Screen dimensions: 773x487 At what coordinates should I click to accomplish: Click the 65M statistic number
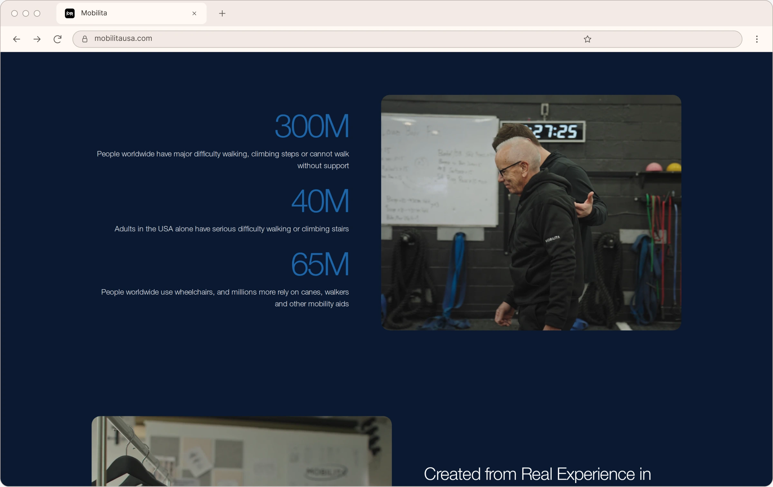click(x=320, y=264)
